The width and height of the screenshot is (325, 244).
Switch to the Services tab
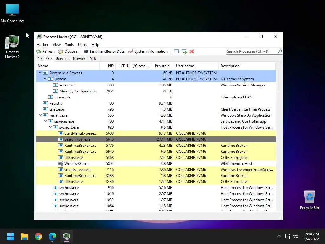click(x=63, y=59)
